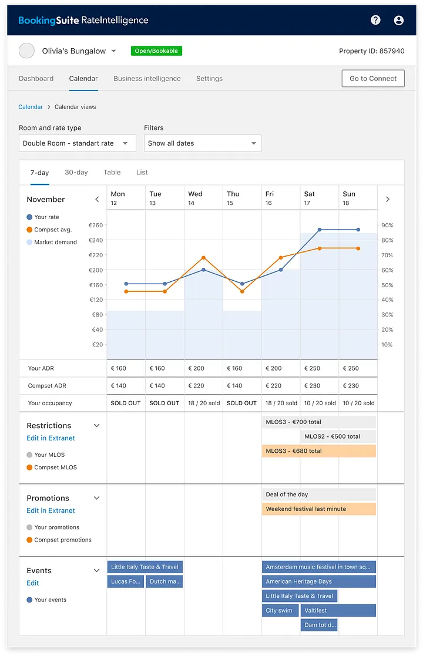Go to next week with right arrow
This screenshot has height=656, width=423.
[388, 200]
